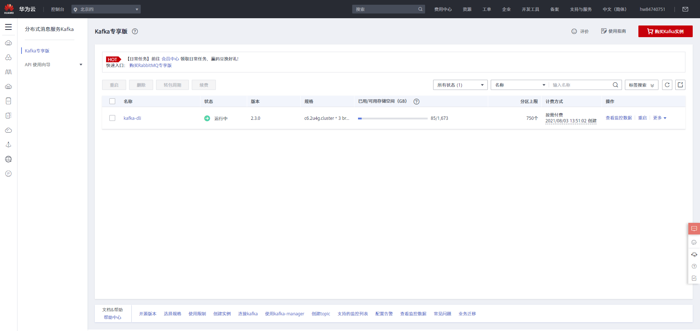The height and width of the screenshot is (331, 700).
Task: Click the 使用指南 guide icon
Action: [x=604, y=31]
